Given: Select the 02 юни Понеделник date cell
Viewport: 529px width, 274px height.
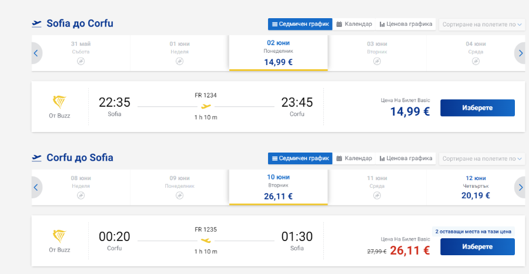Looking at the screenshot, I should [x=279, y=53].
